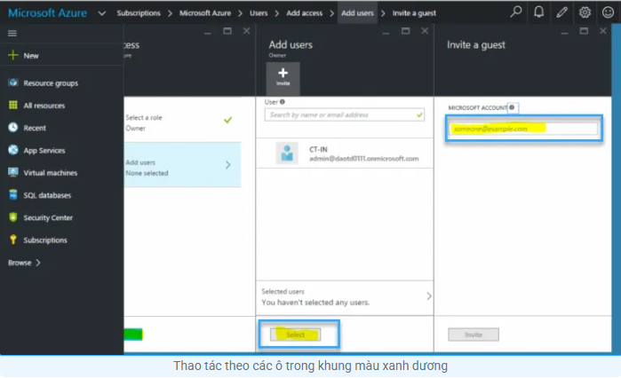Open All resources from sidebar
The height and width of the screenshot is (378, 621).
[x=44, y=106]
